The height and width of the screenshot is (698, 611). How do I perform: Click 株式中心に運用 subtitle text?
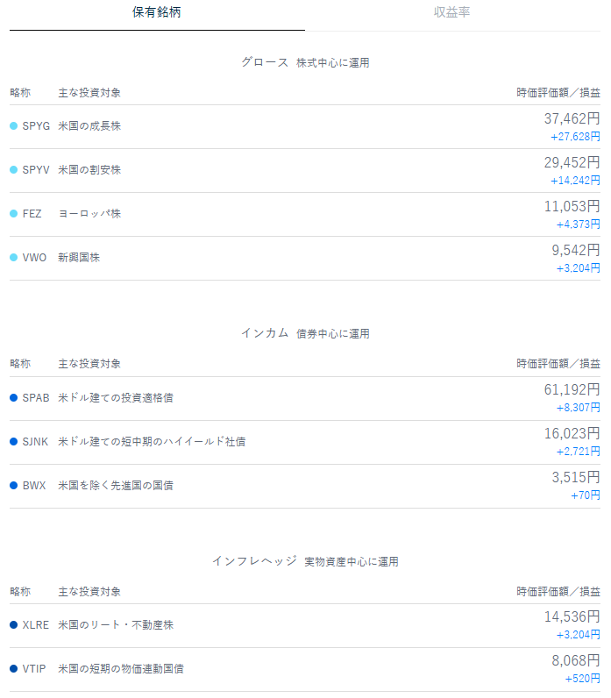pyautogui.click(x=333, y=63)
